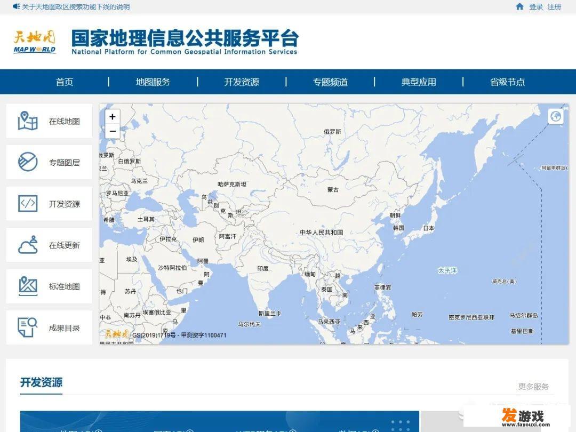This screenshot has width=576, height=432.
Task: Click the 蒙古 label on map
Action: point(333,189)
